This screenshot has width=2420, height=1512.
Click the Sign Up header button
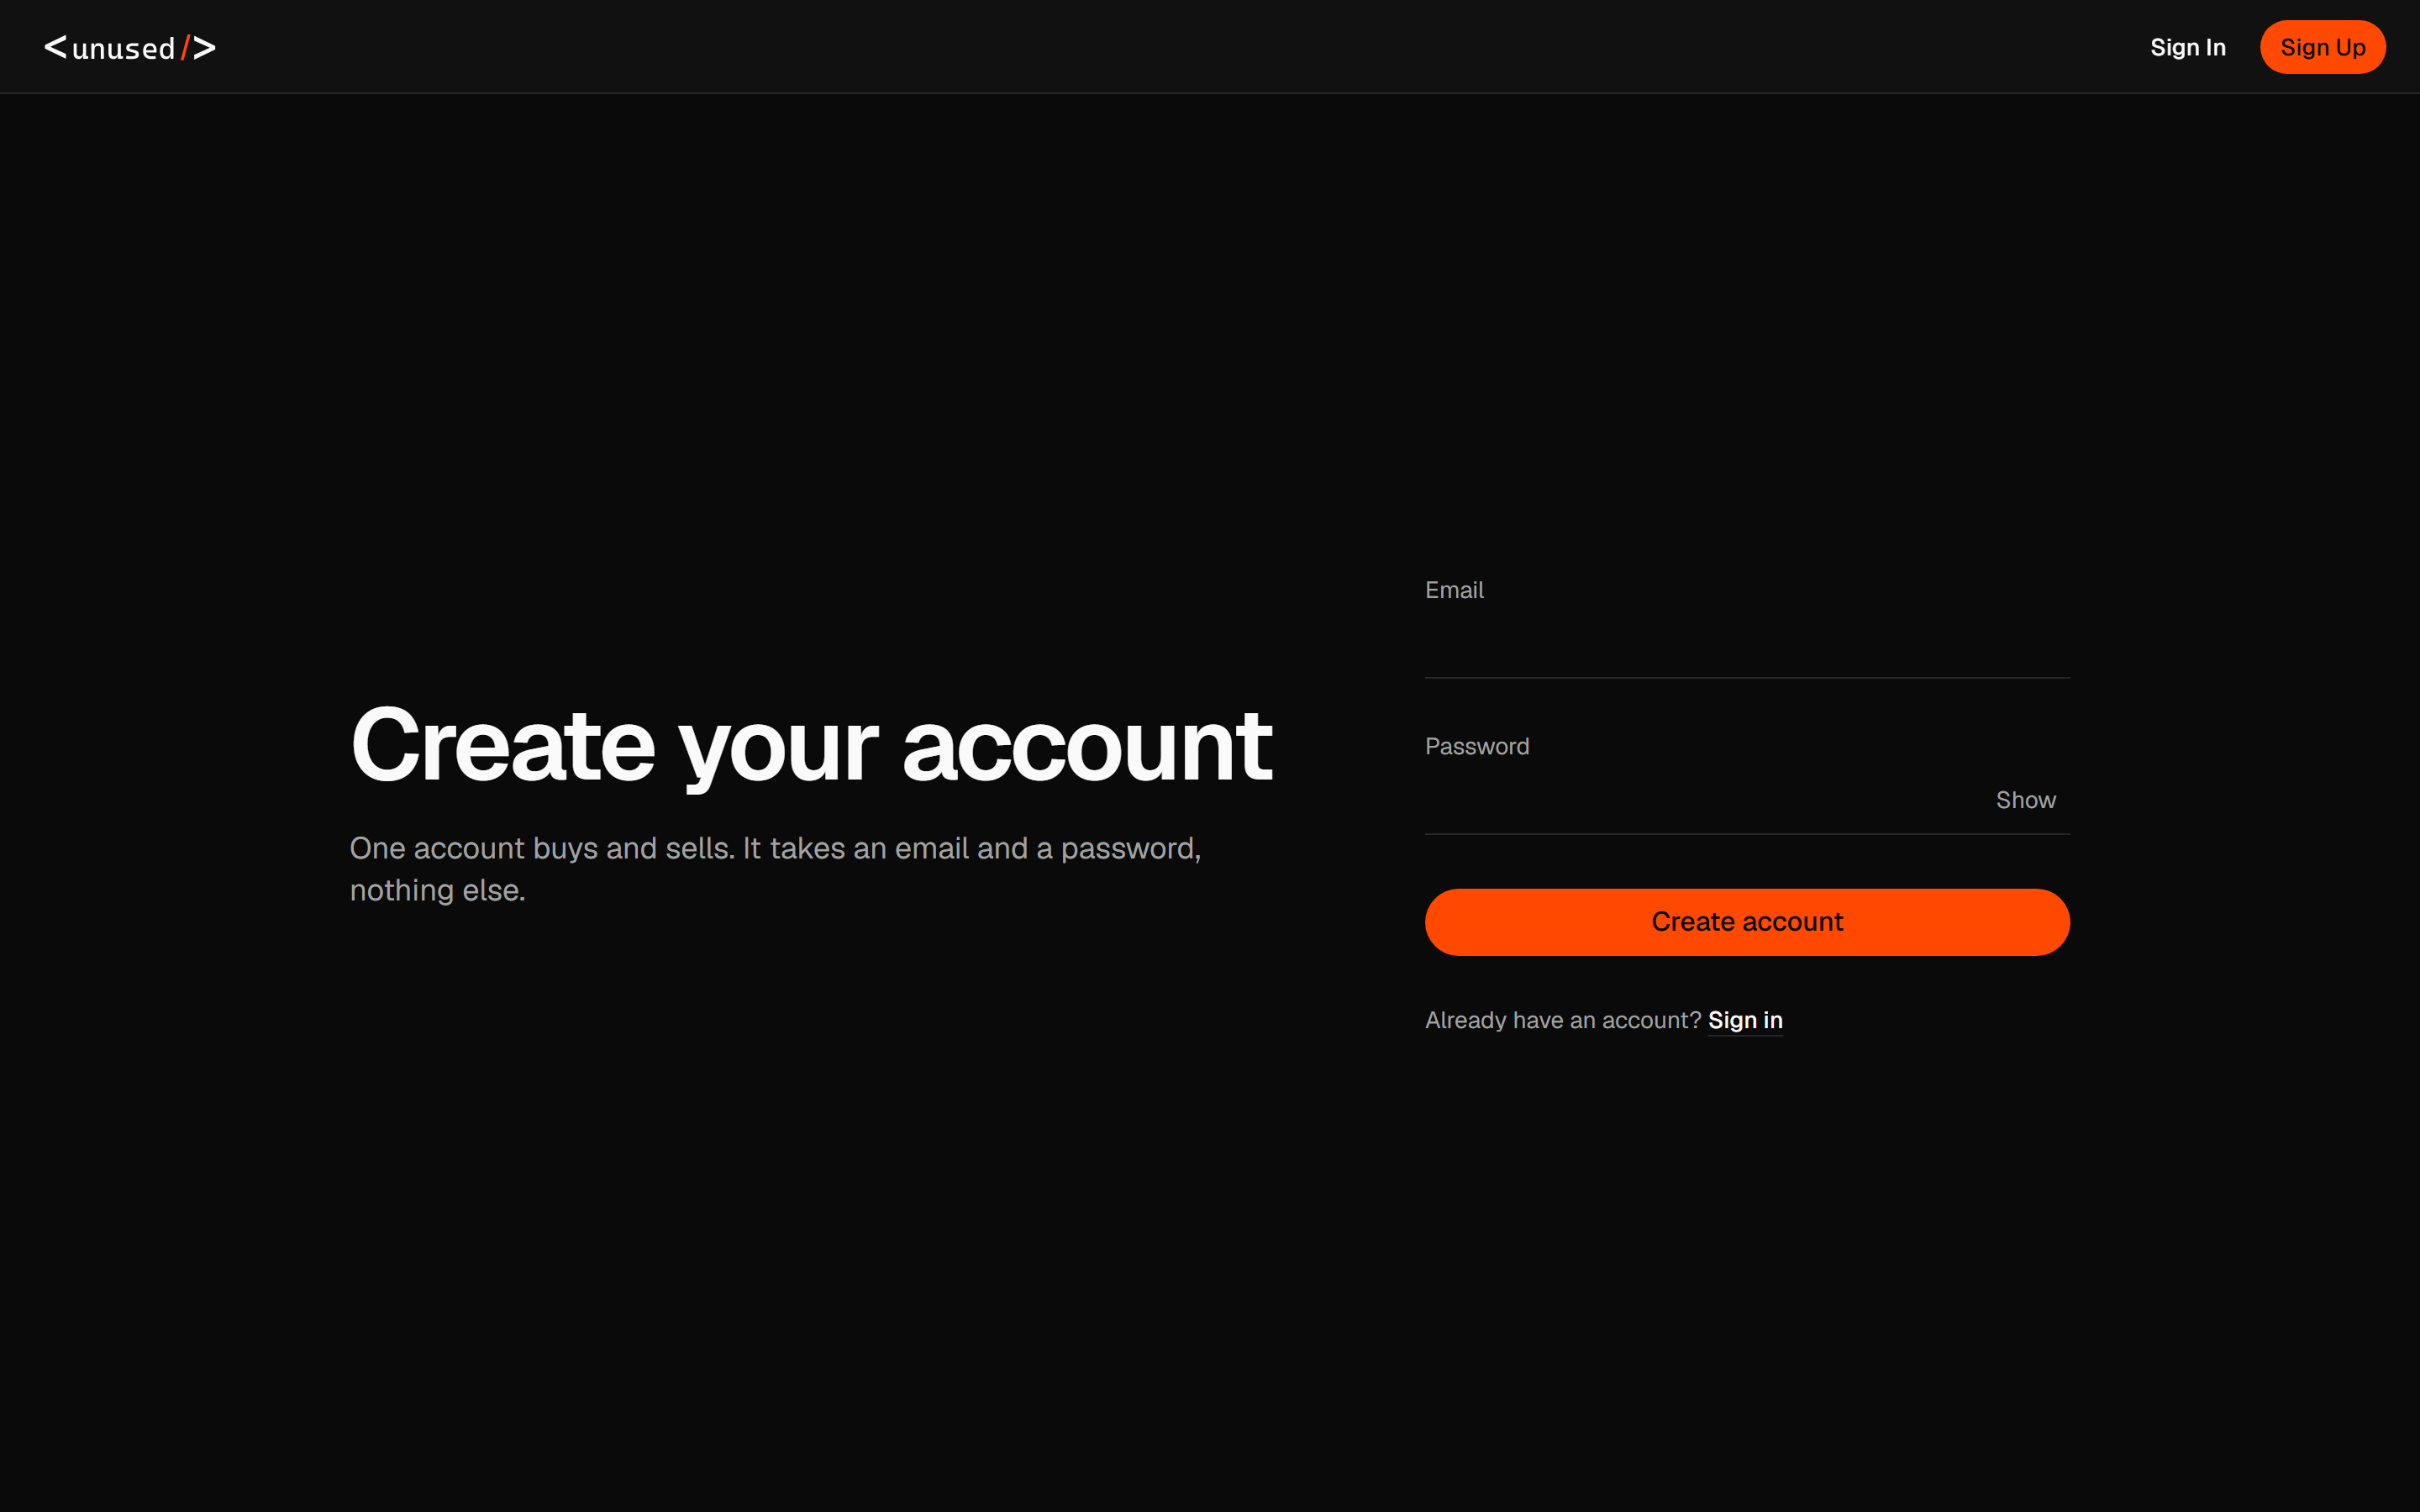[2322, 47]
